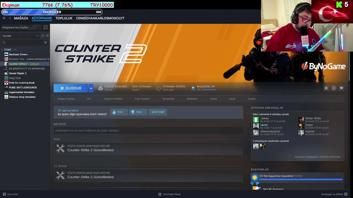This screenshot has height=198, width=353.
Task: Click the Pixel Art Coloring Book icon
Action: [6, 83]
